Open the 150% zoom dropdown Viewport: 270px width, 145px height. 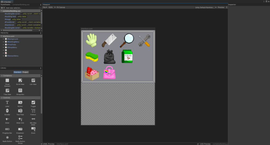[x=52, y=7]
